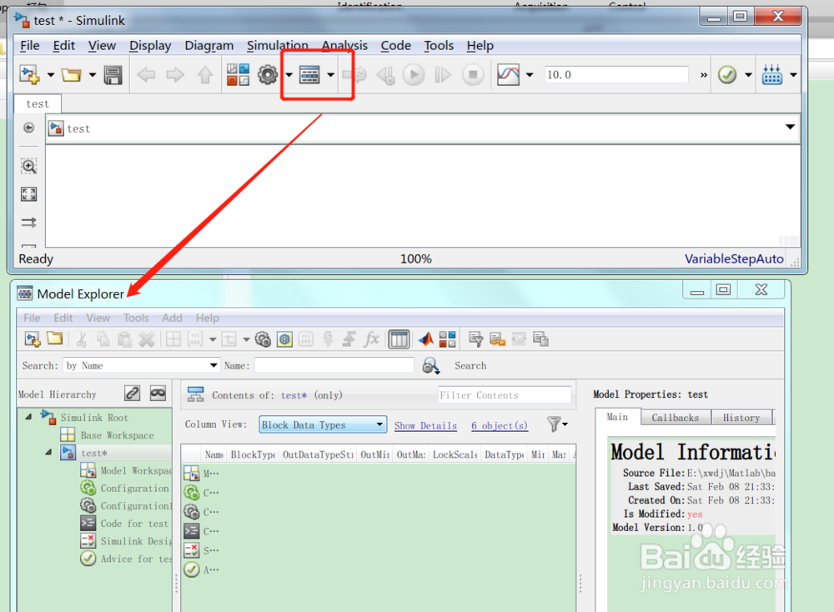
Task: Click the Build Model icon in Simulink
Action: pyautogui.click(x=771, y=74)
